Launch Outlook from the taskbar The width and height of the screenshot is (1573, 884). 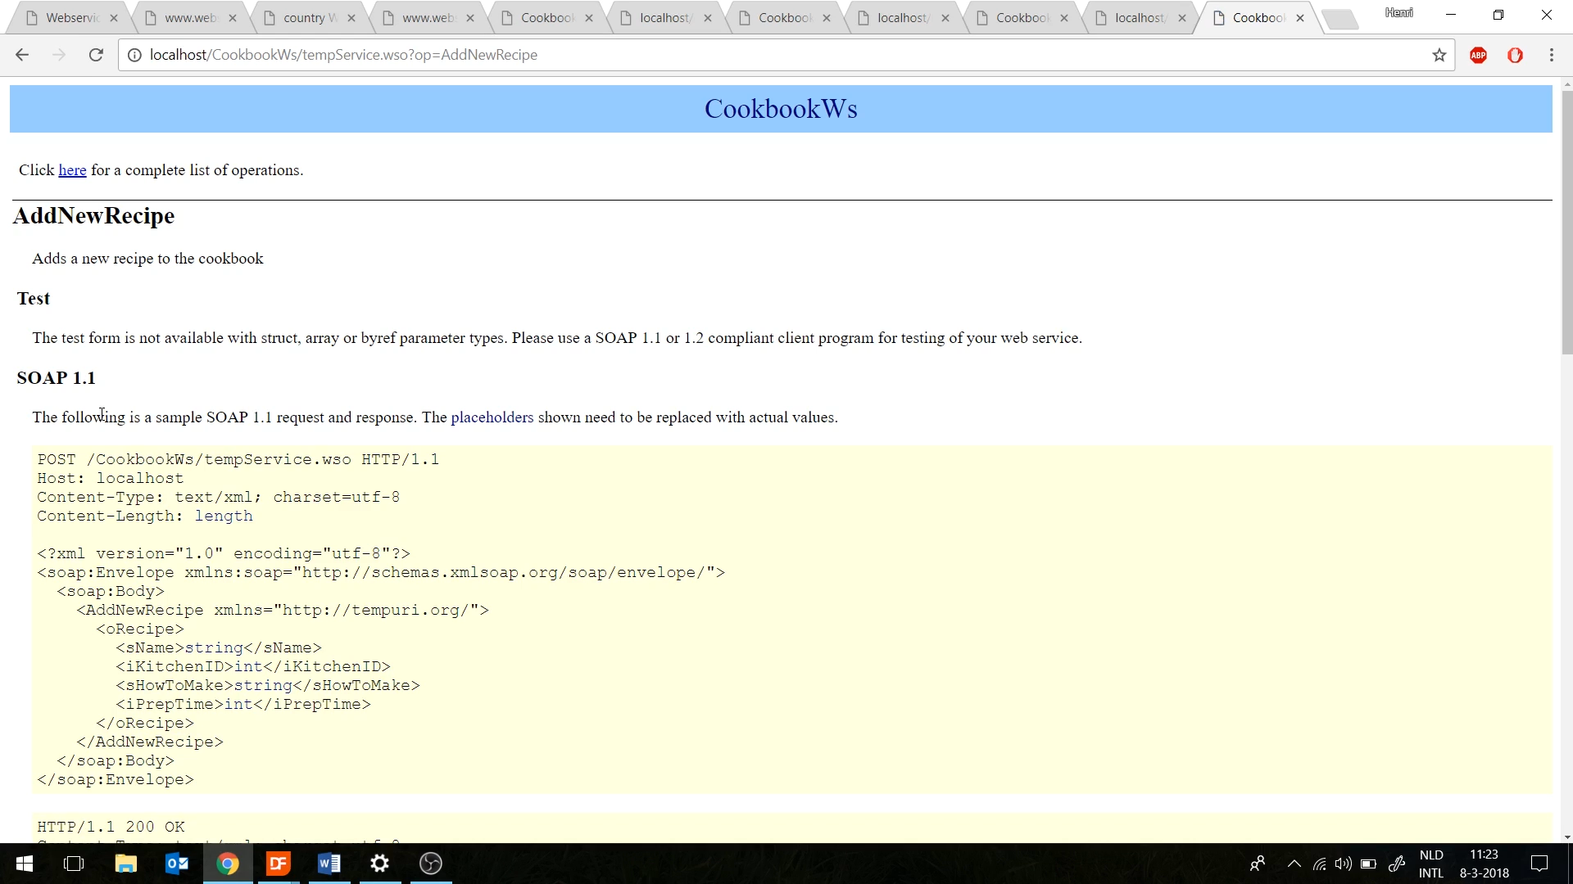click(x=176, y=864)
